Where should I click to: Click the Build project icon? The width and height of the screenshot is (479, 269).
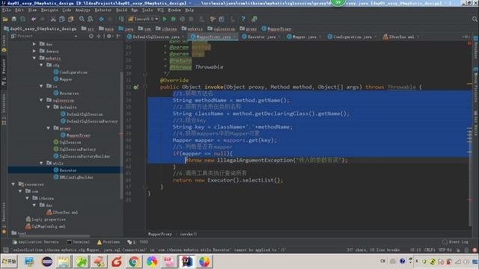(x=121, y=19)
